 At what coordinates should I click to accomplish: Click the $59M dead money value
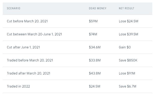click(93, 21)
